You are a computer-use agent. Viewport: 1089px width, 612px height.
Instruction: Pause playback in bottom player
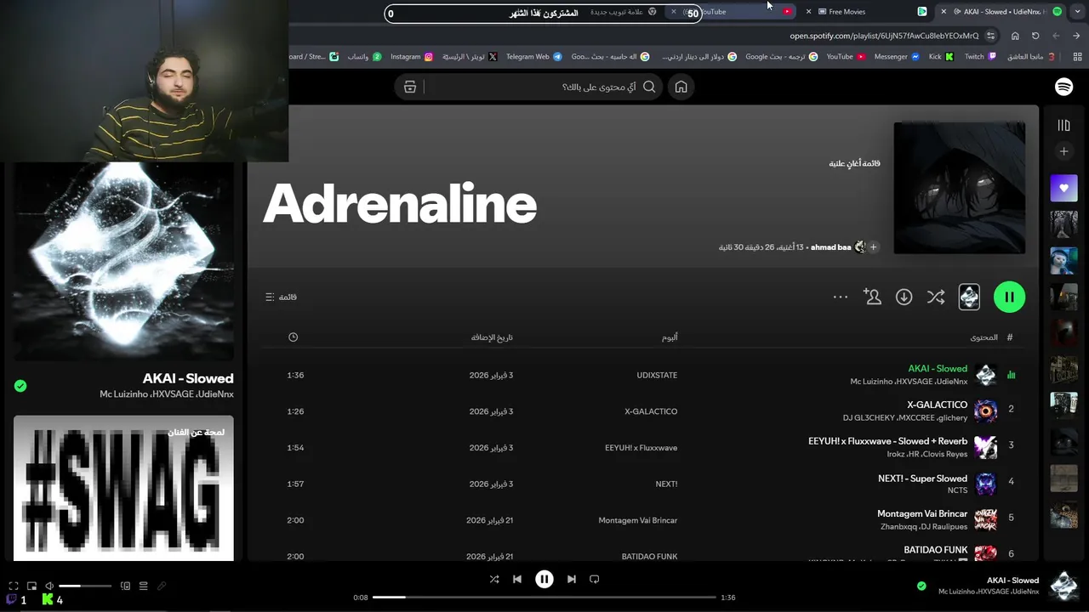tap(544, 579)
